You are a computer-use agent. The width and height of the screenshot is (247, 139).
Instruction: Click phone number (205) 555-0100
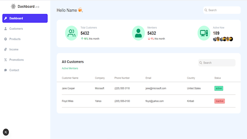[x=122, y=101]
